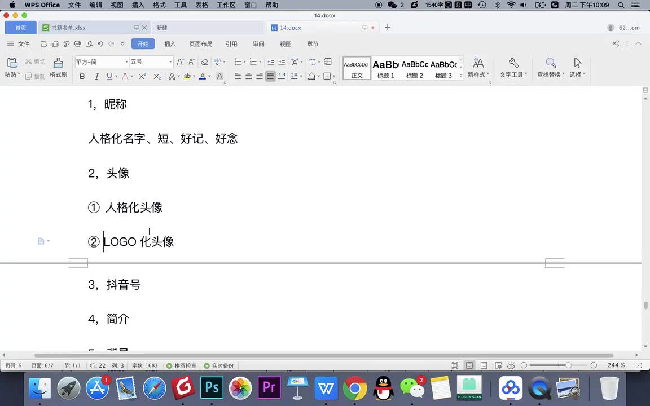Image resolution: width=650 pixels, height=406 pixels.
Task: Apply the 标题 1 heading style
Action: [385, 68]
